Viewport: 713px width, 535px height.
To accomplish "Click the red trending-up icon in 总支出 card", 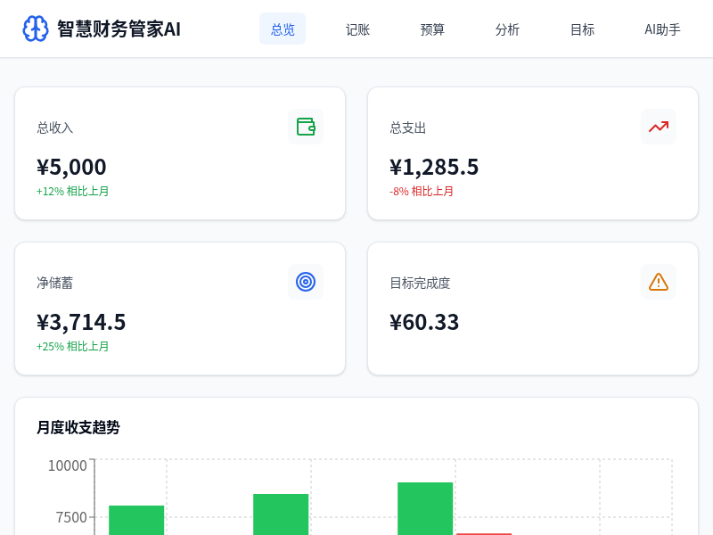I will pos(659,127).
